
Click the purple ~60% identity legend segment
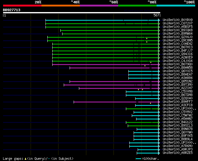99,6
